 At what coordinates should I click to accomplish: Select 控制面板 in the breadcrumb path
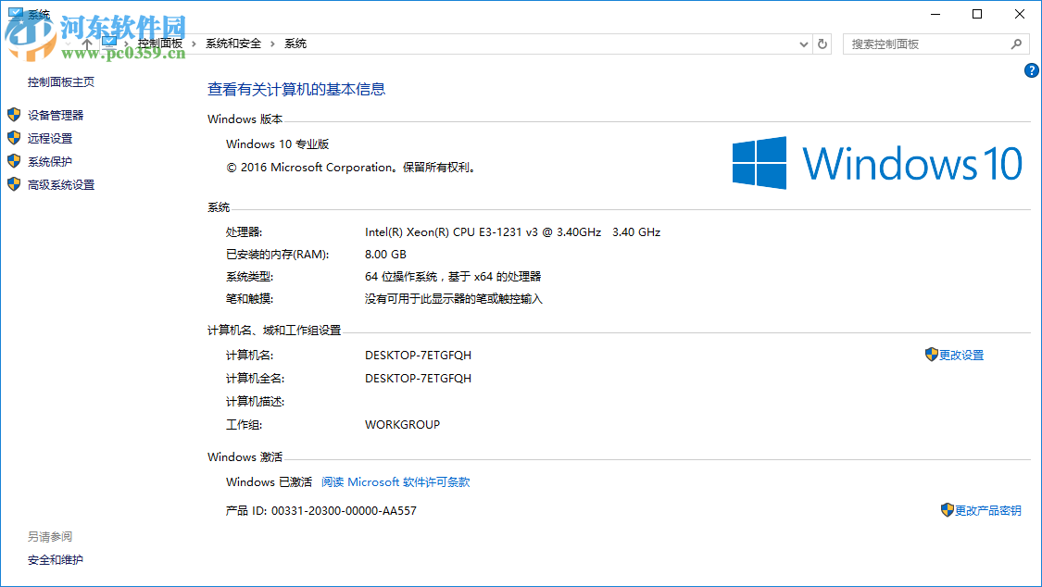(x=161, y=43)
